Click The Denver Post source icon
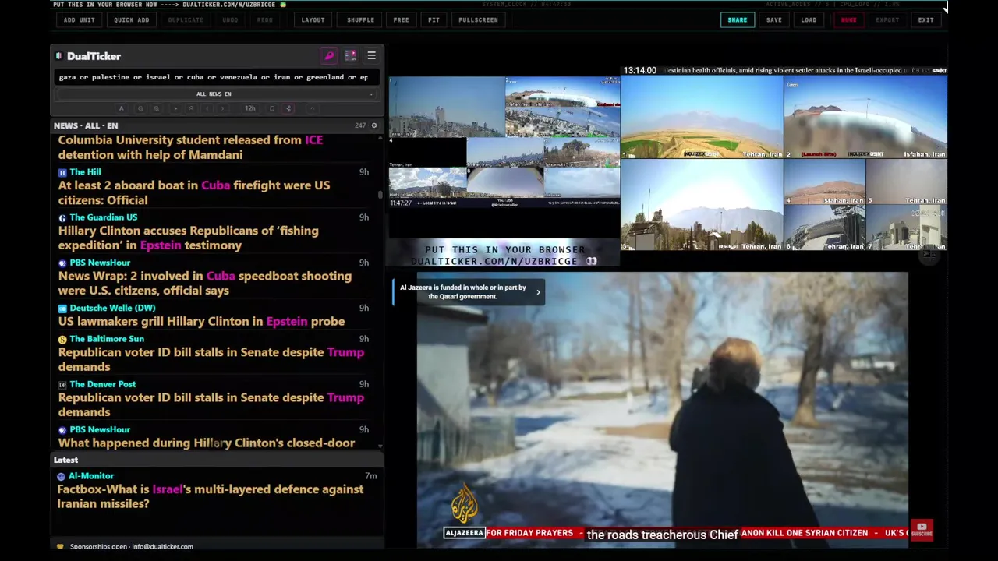Viewport: 998px width, 561px height. (x=62, y=384)
